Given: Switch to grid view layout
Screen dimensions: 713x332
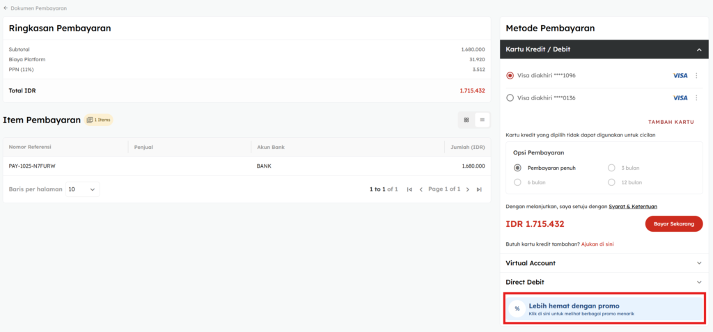Looking at the screenshot, I should click(x=467, y=120).
